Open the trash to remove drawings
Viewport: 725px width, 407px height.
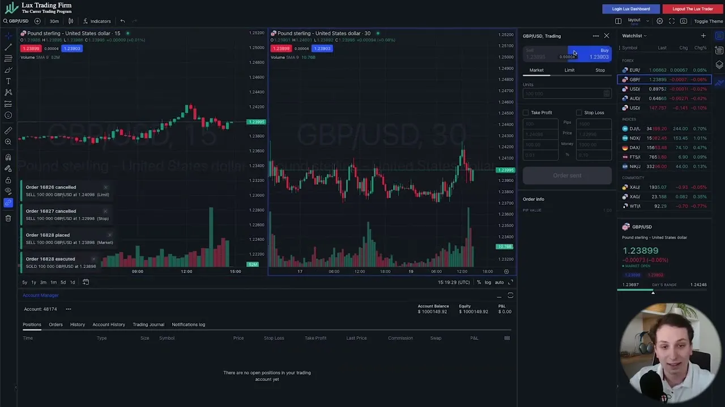pos(8,218)
